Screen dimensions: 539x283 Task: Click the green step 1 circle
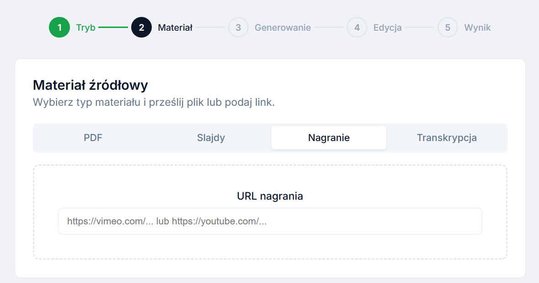pyautogui.click(x=59, y=27)
